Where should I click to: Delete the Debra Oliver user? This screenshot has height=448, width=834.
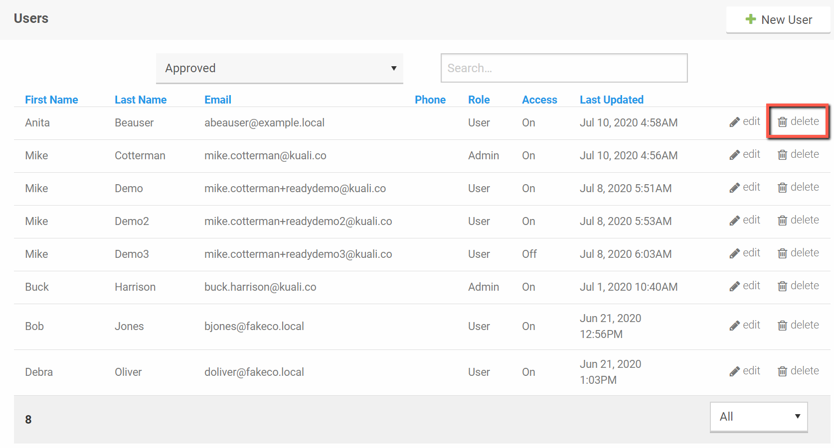pyautogui.click(x=798, y=371)
